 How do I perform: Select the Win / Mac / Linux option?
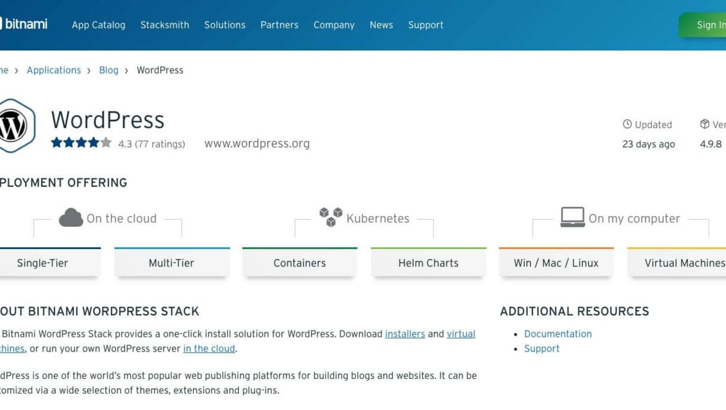tap(556, 262)
